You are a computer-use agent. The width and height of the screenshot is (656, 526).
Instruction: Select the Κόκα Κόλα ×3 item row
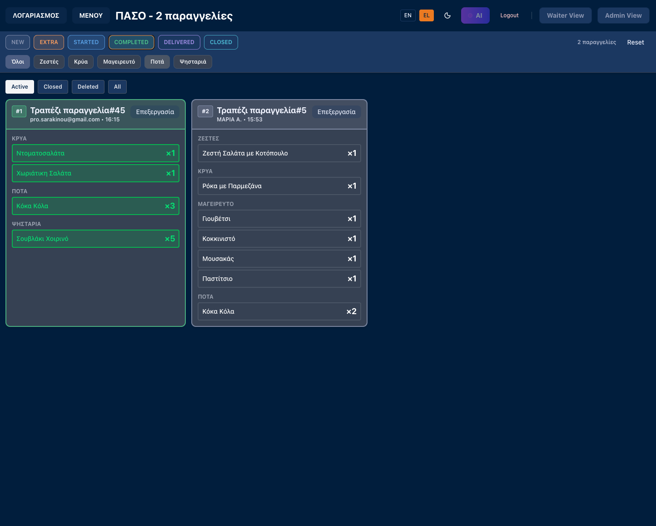pyautogui.click(x=95, y=206)
